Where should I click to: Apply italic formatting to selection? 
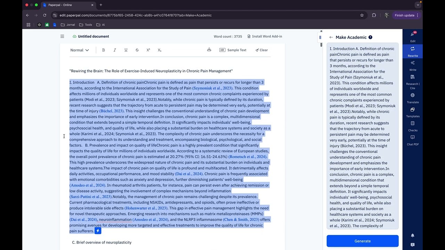[x=115, y=50]
